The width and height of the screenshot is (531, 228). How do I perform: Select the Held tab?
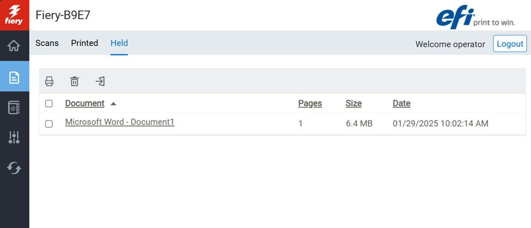(x=119, y=43)
